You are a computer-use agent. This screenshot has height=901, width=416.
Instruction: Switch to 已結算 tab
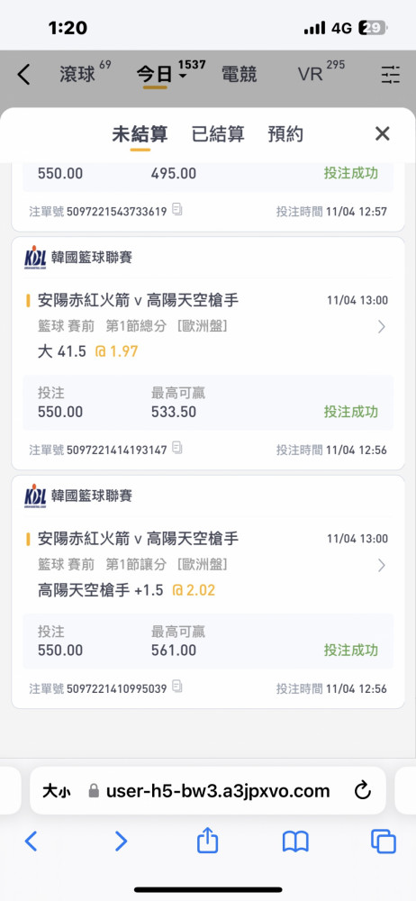pos(218,134)
